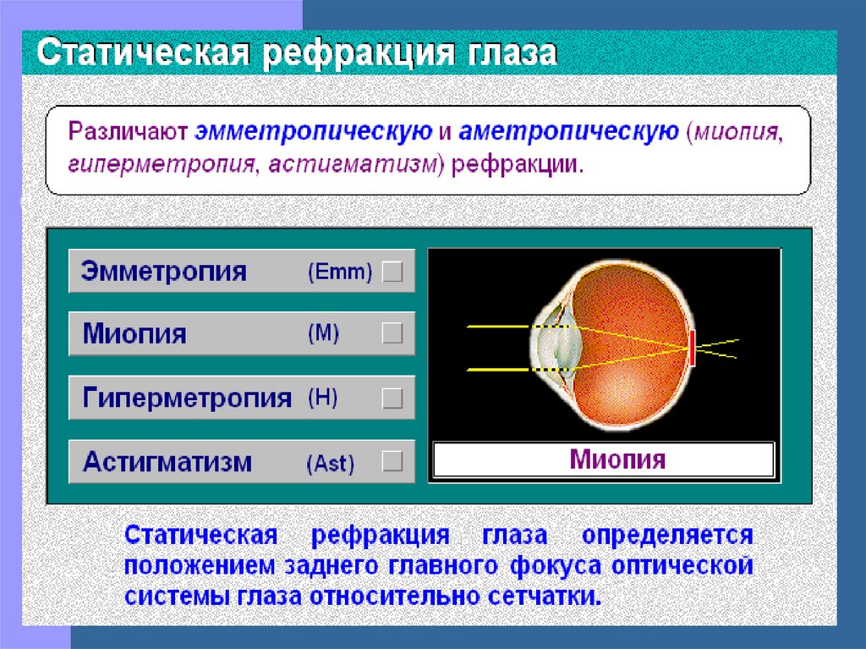The height and width of the screenshot is (649, 866).
Task: Check the Эмметропия (Emm) checkbox
Action: pos(392,272)
